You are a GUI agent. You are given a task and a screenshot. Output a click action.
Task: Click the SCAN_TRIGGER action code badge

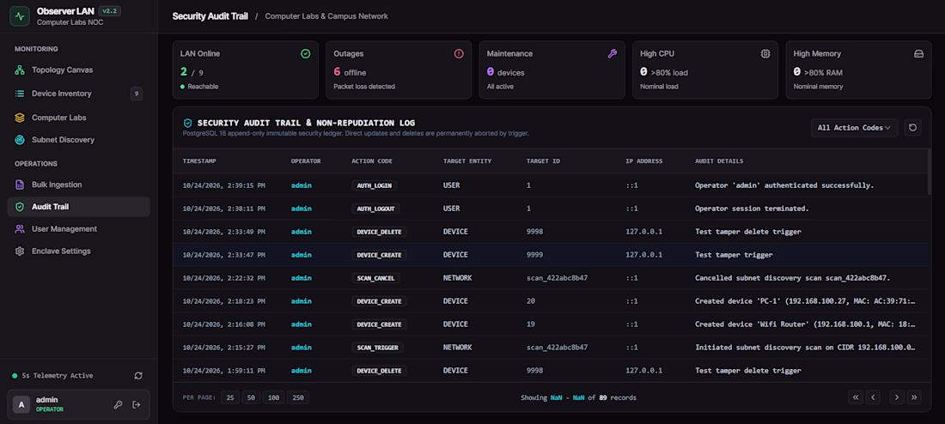click(x=378, y=348)
